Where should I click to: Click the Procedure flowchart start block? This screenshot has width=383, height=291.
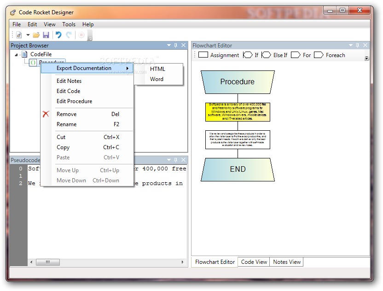click(238, 82)
